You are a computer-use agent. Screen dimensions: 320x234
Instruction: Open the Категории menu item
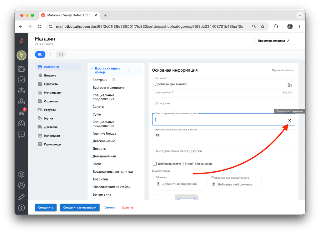pyautogui.click(x=58, y=67)
